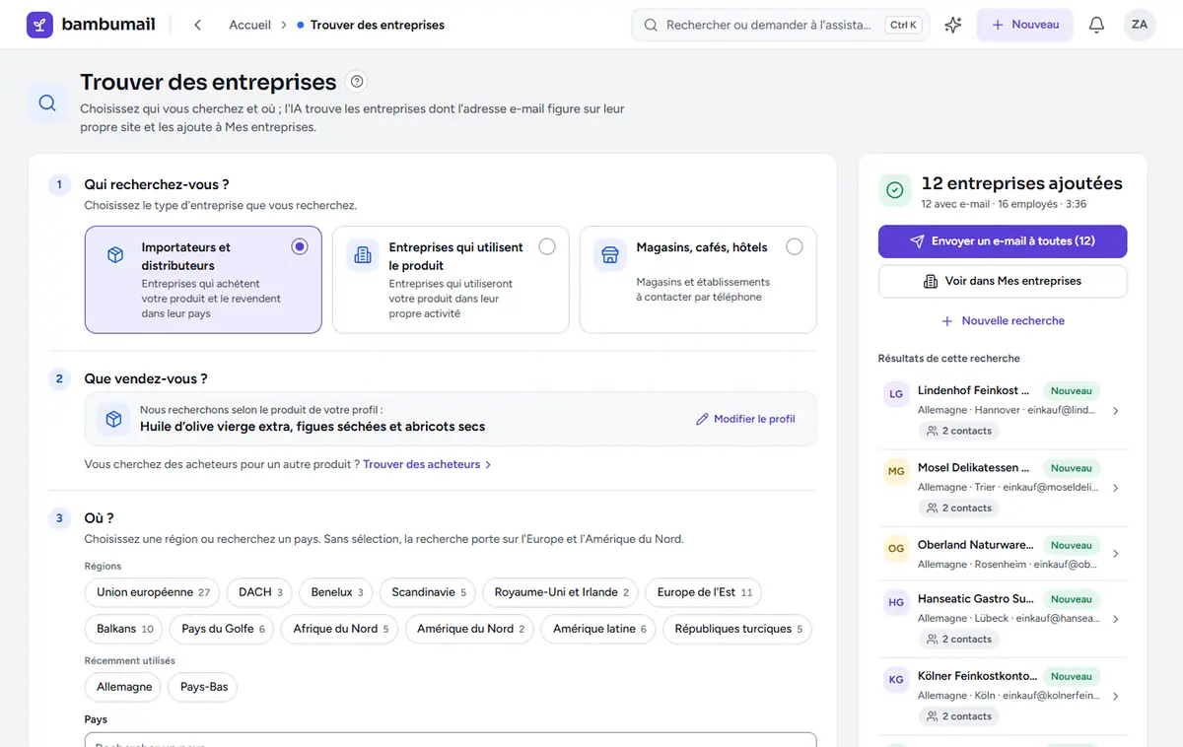Click Envoyer un e-mail à toutes (12)
The height and width of the screenshot is (747, 1183).
point(1003,241)
